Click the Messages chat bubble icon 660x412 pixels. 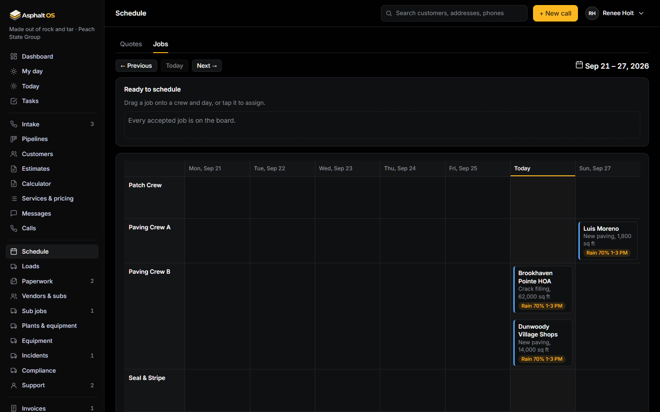tap(14, 213)
